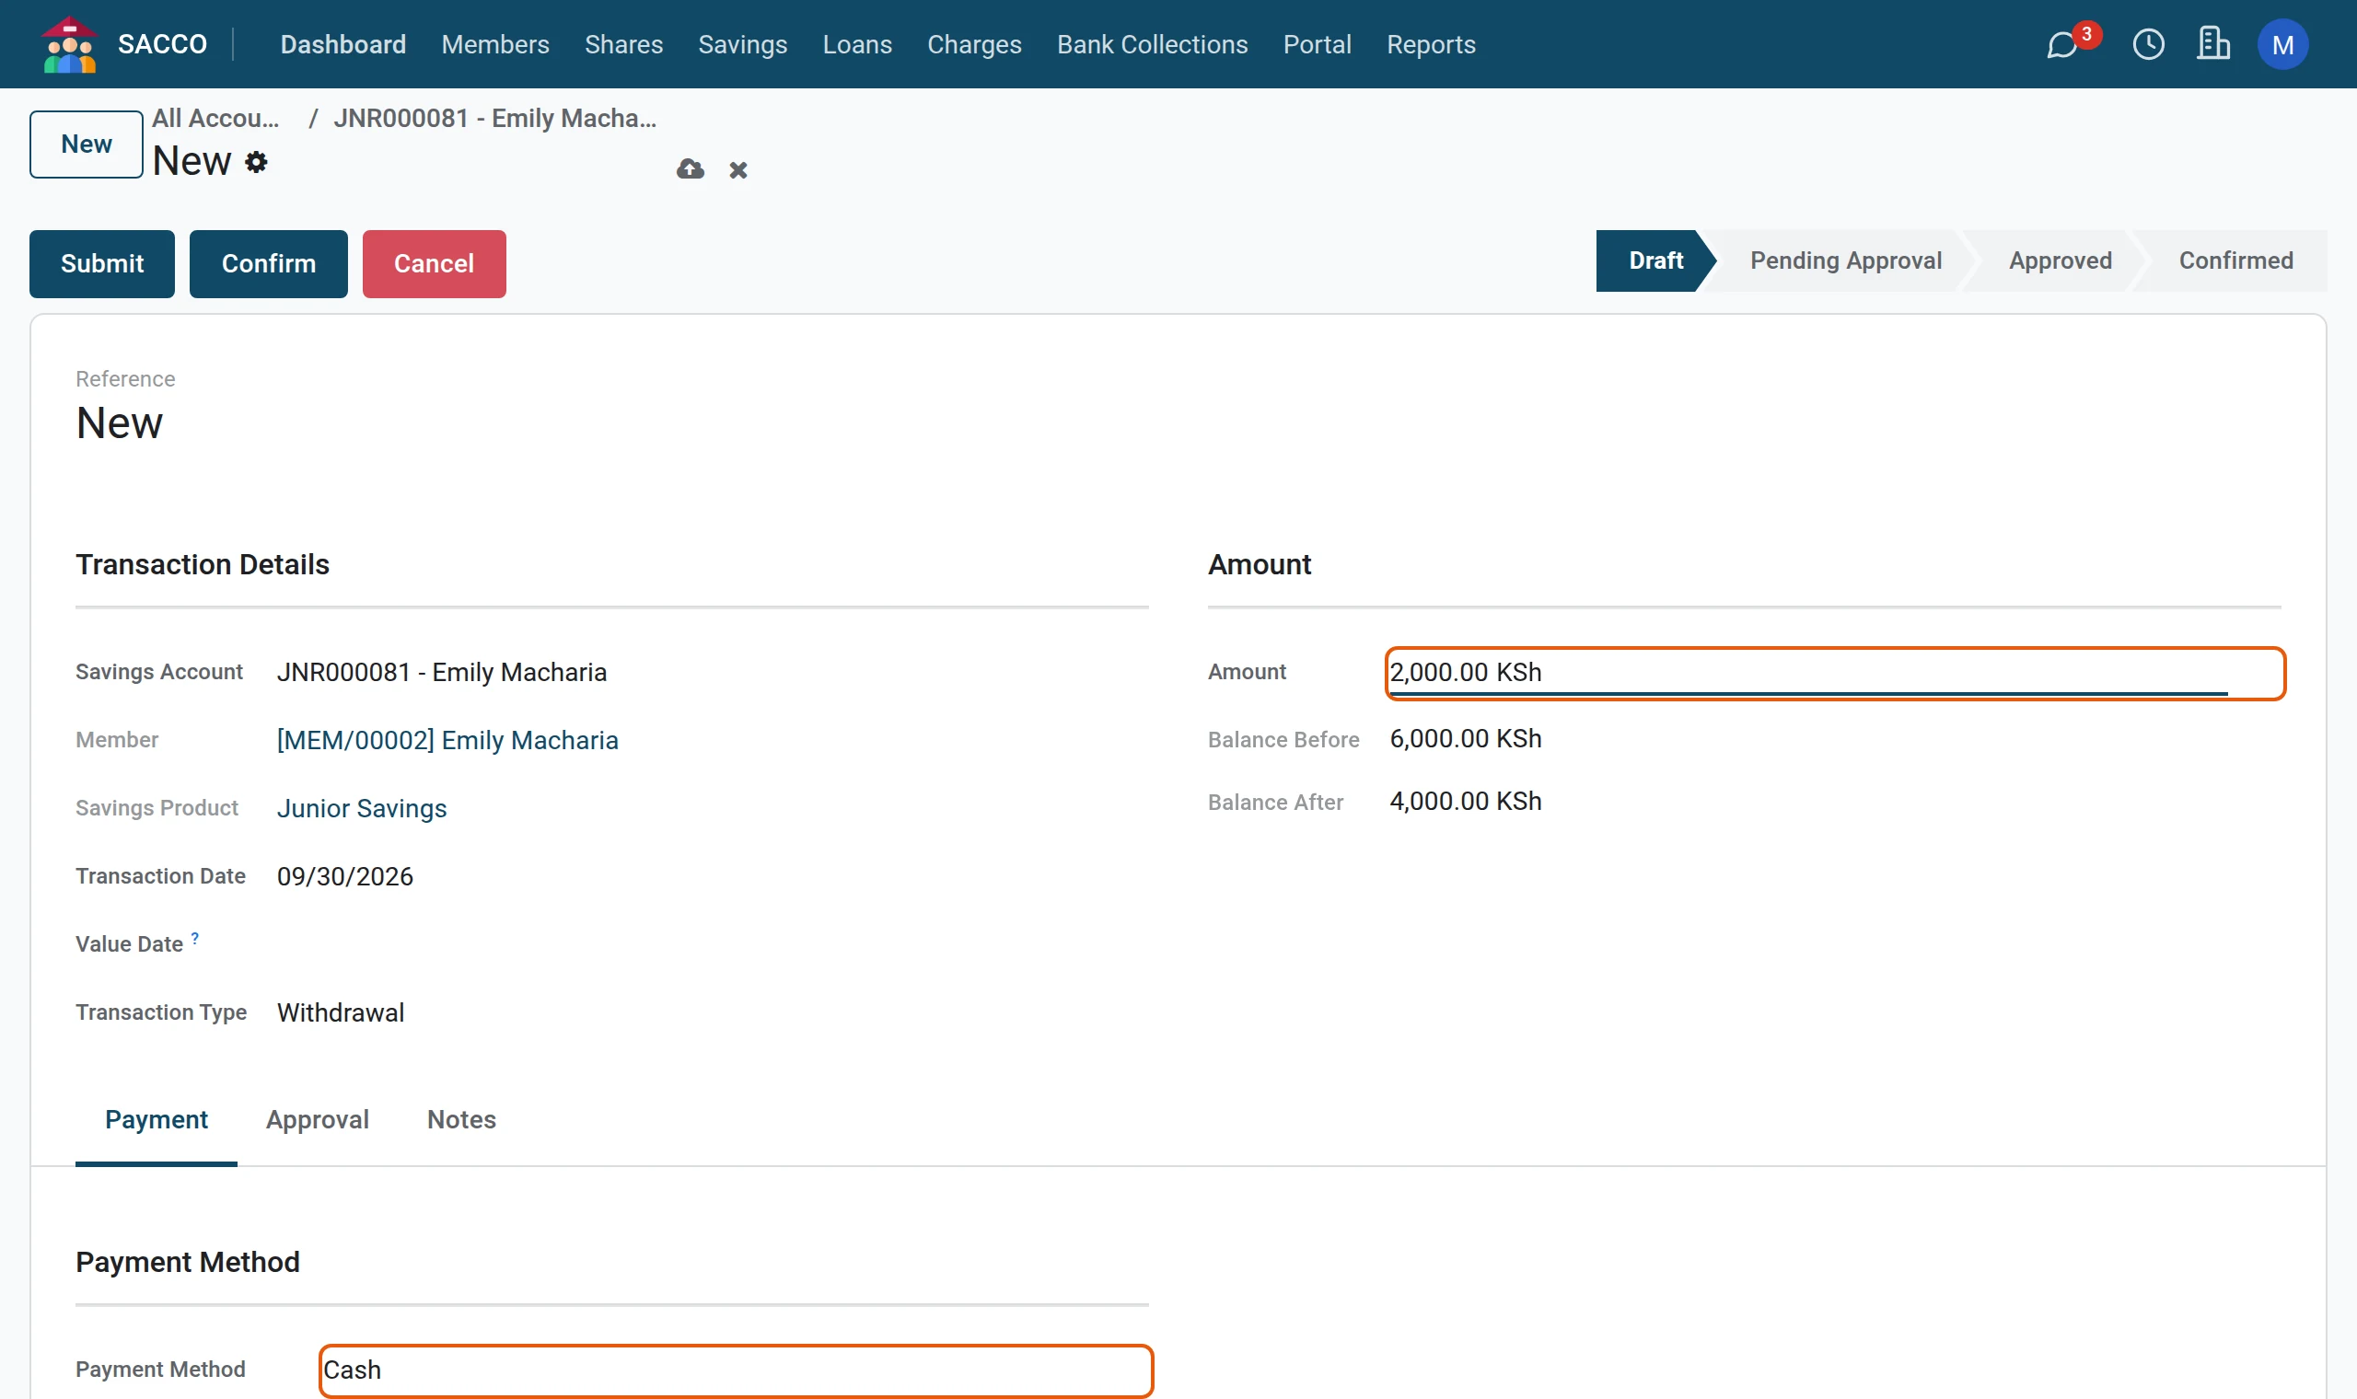Image resolution: width=2357 pixels, height=1399 pixels.
Task: Confirm the withdrawal transaction
Action: point(269,264)
